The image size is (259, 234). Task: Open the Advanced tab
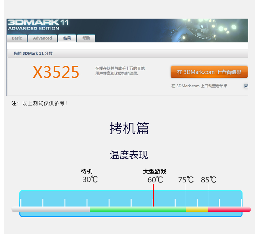point(42,38)
